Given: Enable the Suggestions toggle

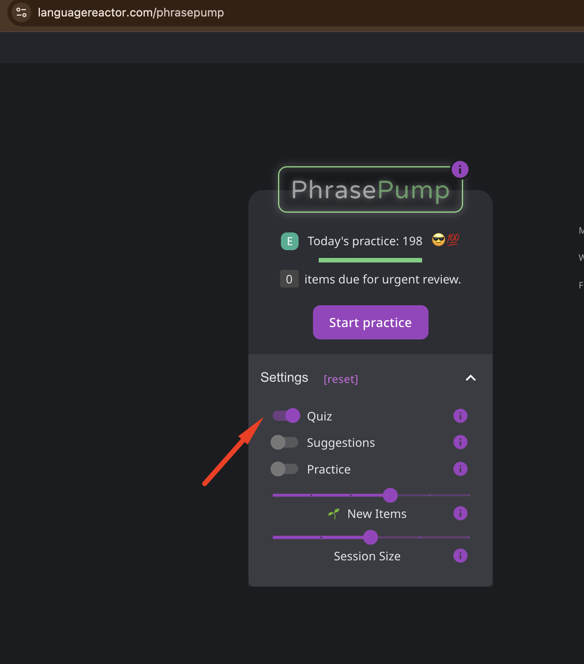Looking at the screenshot, I should (285, 442).
